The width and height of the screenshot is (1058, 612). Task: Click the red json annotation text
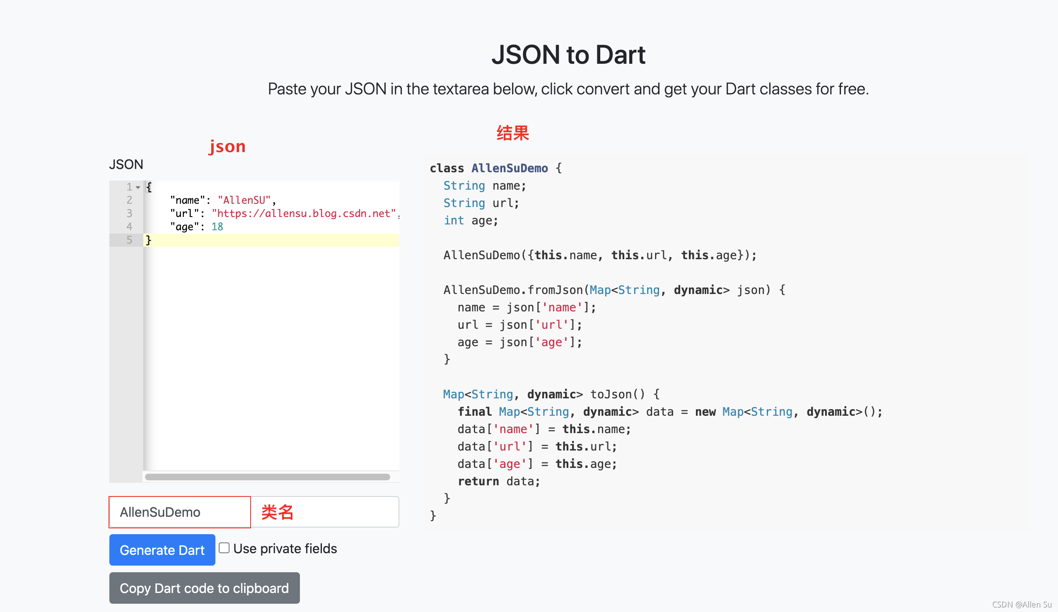(x=227, y=146)
